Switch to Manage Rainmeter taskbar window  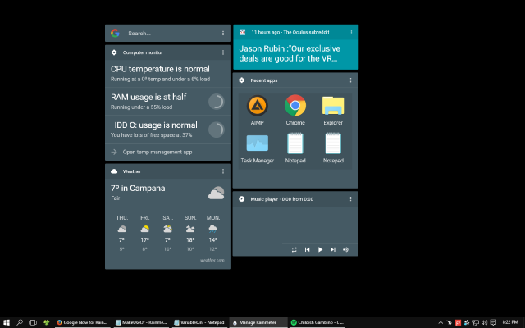[258, 322]
